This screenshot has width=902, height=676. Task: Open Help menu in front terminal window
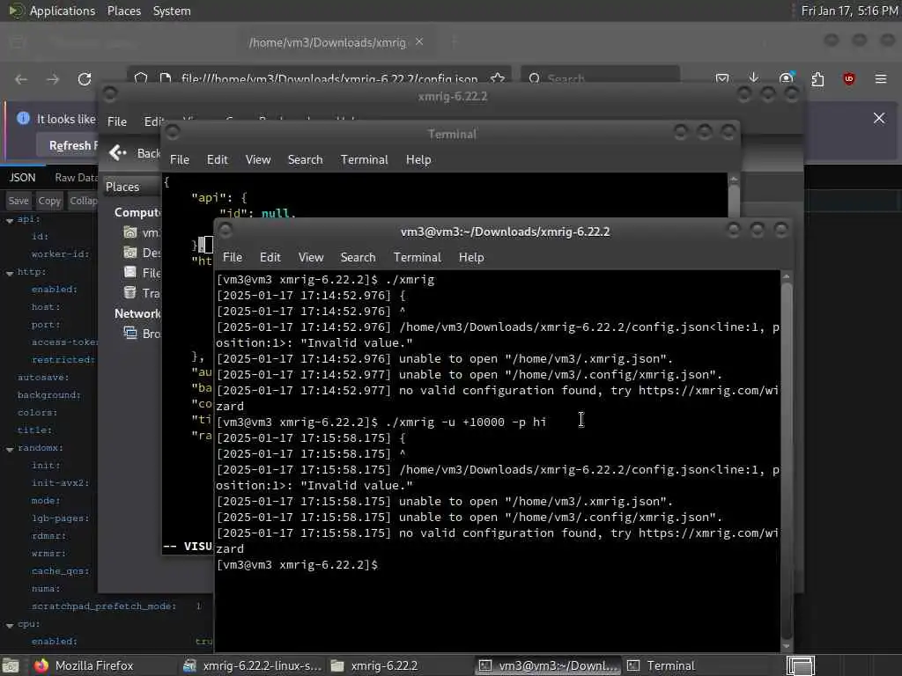[x=471, y=257]
